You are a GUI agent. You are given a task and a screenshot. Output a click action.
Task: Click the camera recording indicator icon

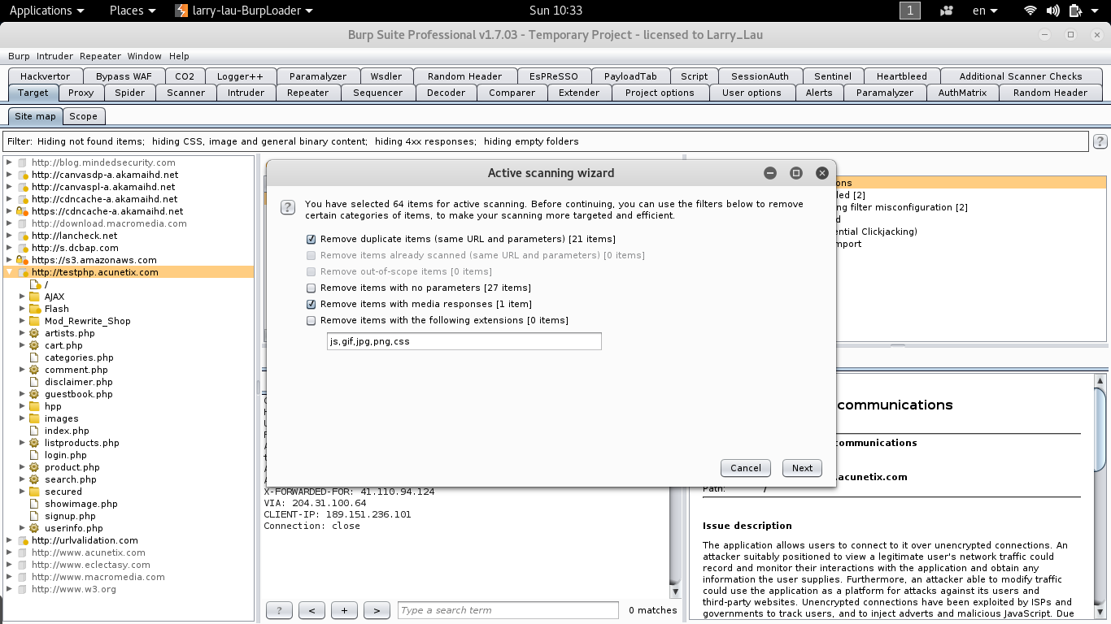point(946,11)
